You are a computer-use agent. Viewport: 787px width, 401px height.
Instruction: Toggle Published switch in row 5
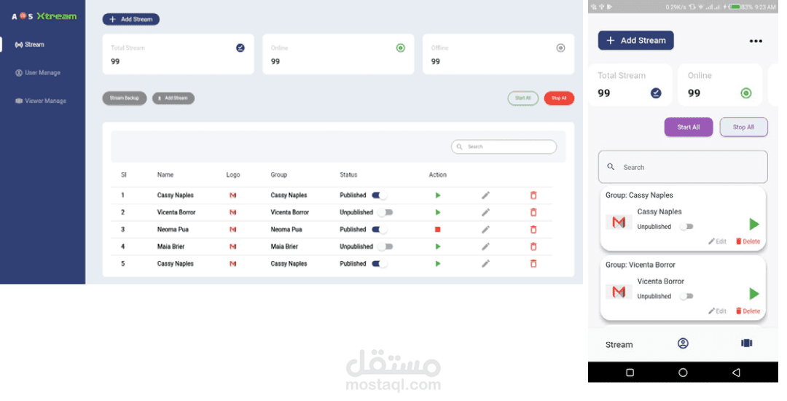379,263
